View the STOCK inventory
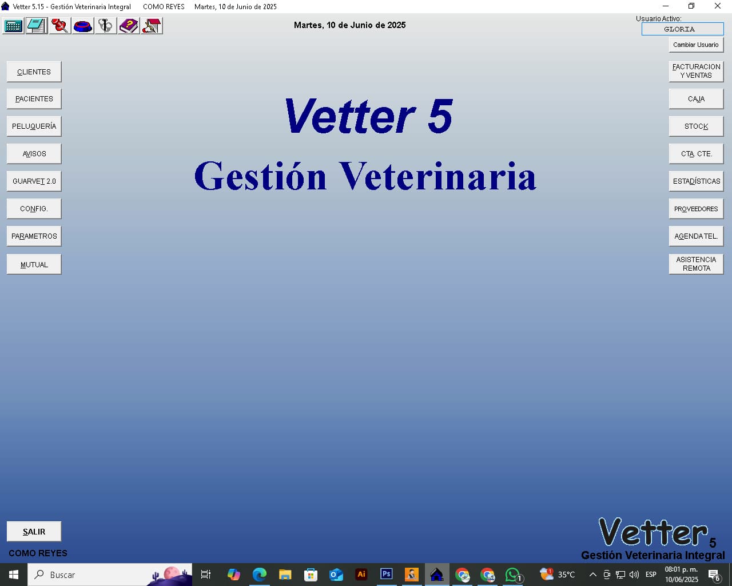This screenshot has height=586, width=732. pos(696,126)
